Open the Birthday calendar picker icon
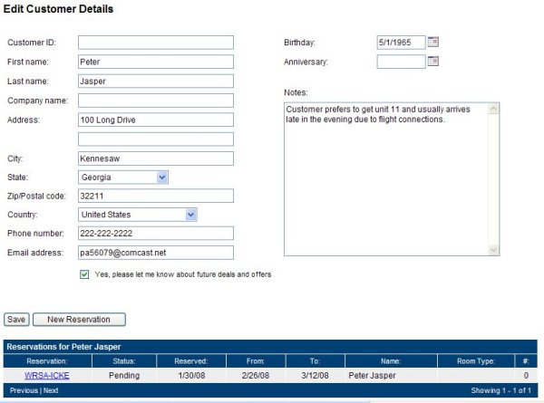Image resolution: width=544 pixels, height=403 pixels. pyautogui.click(x=433, y=42)
